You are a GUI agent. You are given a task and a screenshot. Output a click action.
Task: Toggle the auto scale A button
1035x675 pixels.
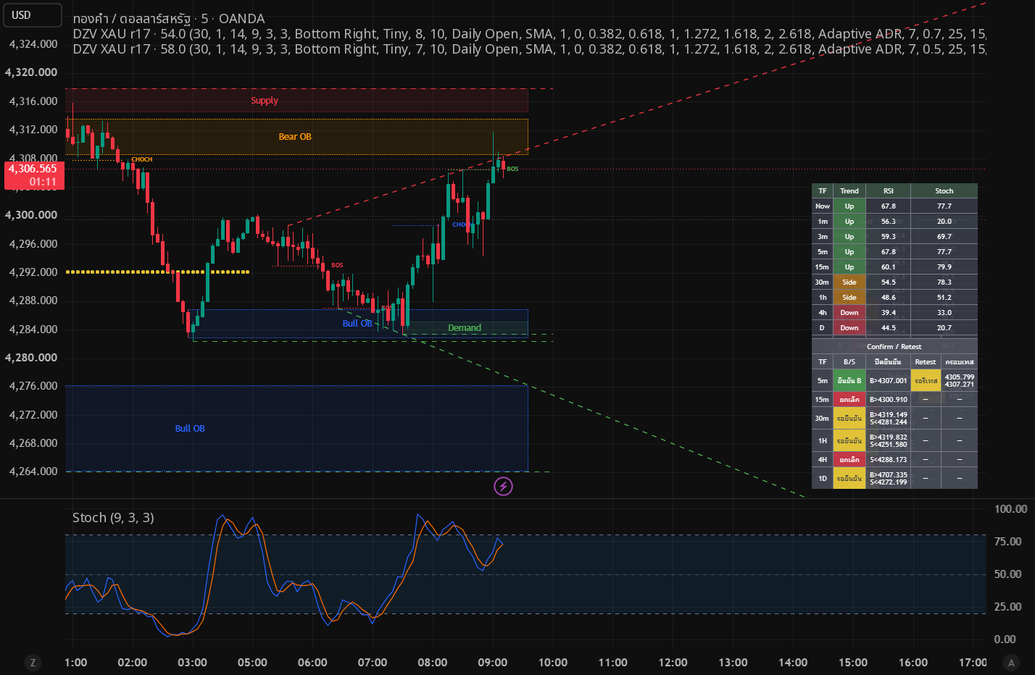[x=1011, y=662]
